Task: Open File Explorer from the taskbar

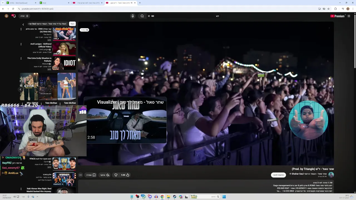Action: (168, 197)
